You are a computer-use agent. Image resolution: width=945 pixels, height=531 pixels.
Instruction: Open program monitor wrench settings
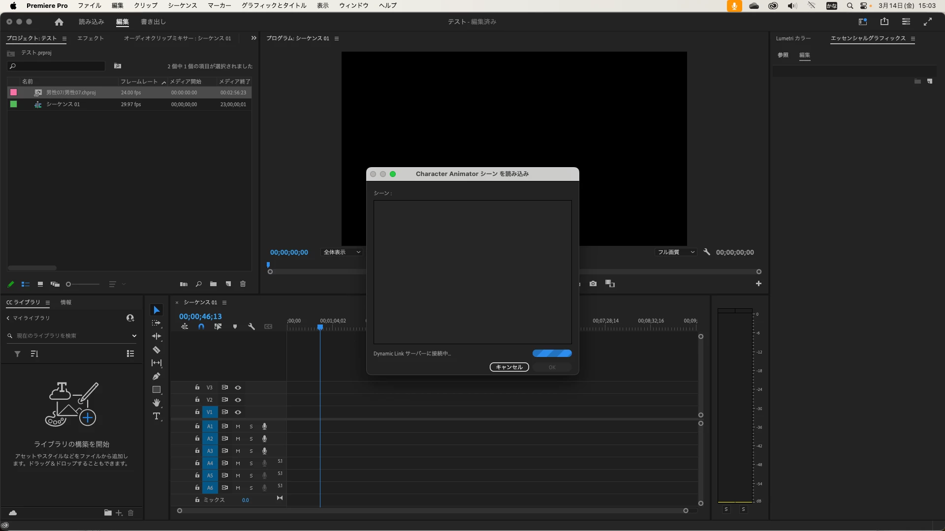(707, 252)
